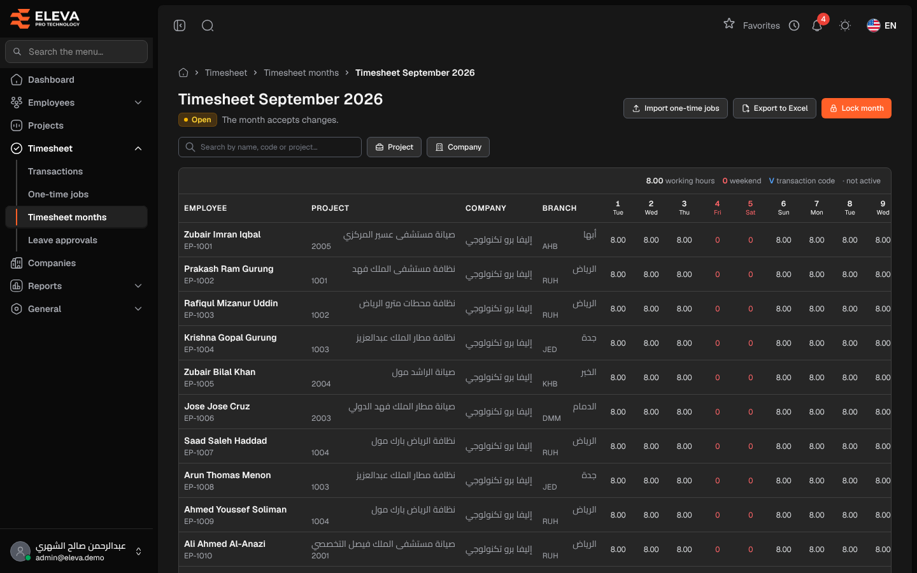Click the ELEVA Pro Technology logo
Screen dimensions: 917x573
[45, 18]
